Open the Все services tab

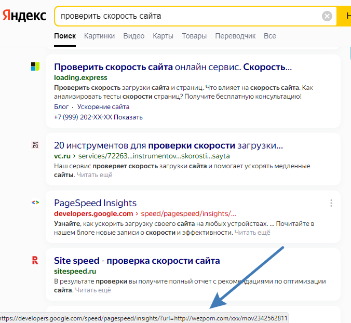pos(270,36)
